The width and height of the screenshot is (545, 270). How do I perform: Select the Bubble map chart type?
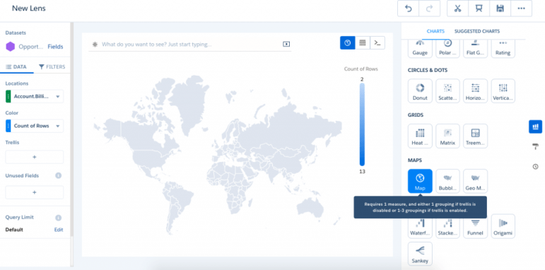pos(447,181)
